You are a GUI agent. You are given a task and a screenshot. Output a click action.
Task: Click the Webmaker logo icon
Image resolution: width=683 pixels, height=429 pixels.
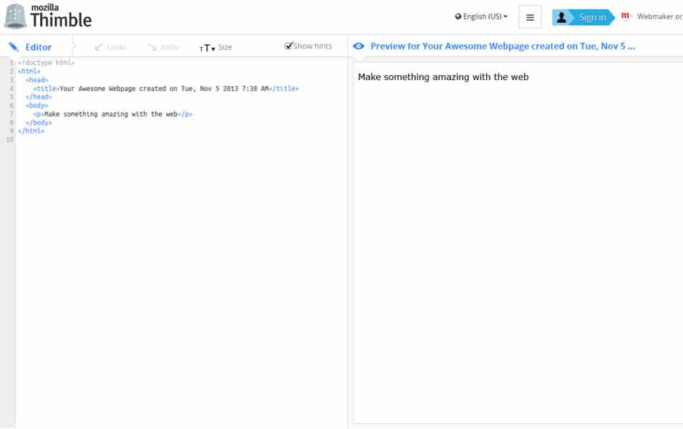click(626, 15)
